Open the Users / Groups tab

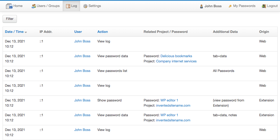tap(48, 6)
